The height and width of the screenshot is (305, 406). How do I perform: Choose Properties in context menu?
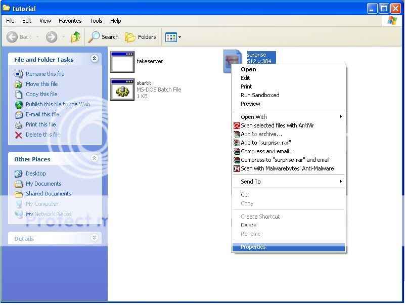tap(289, 247)
